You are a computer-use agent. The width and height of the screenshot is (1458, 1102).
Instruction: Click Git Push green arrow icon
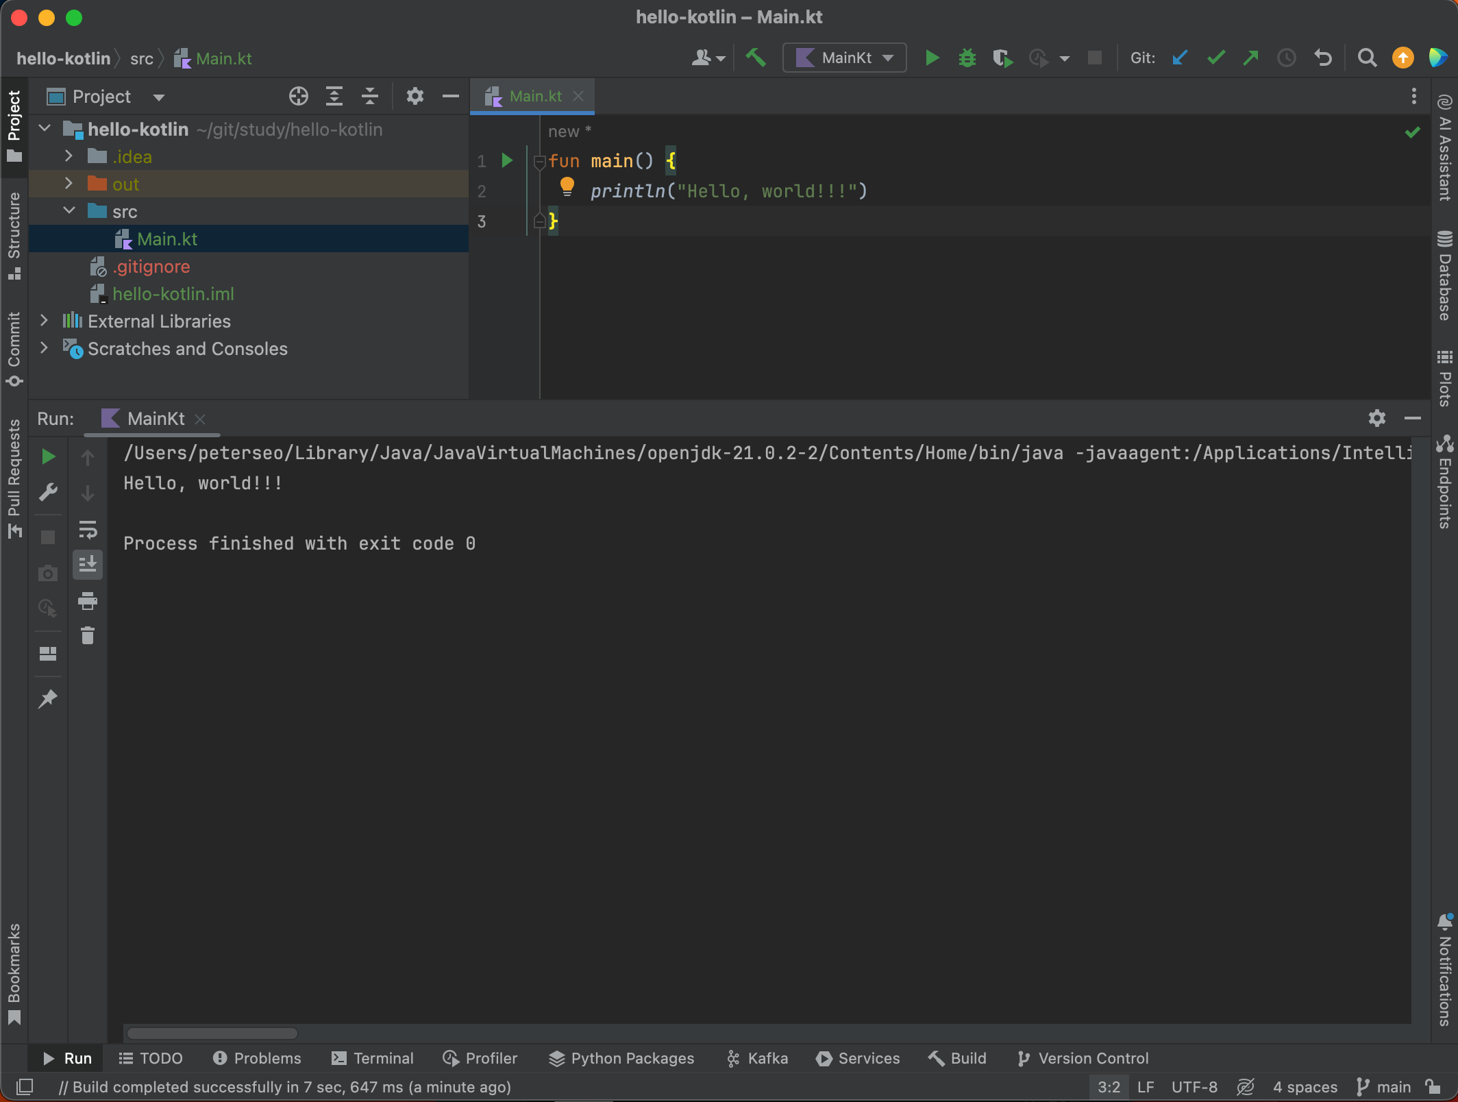click(x=1251, y=58)
